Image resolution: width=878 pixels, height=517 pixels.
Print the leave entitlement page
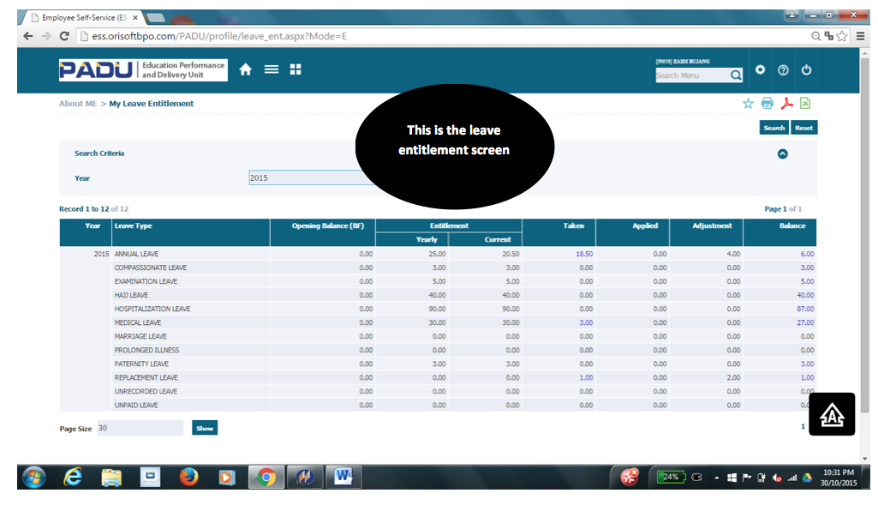pos(767,102)
